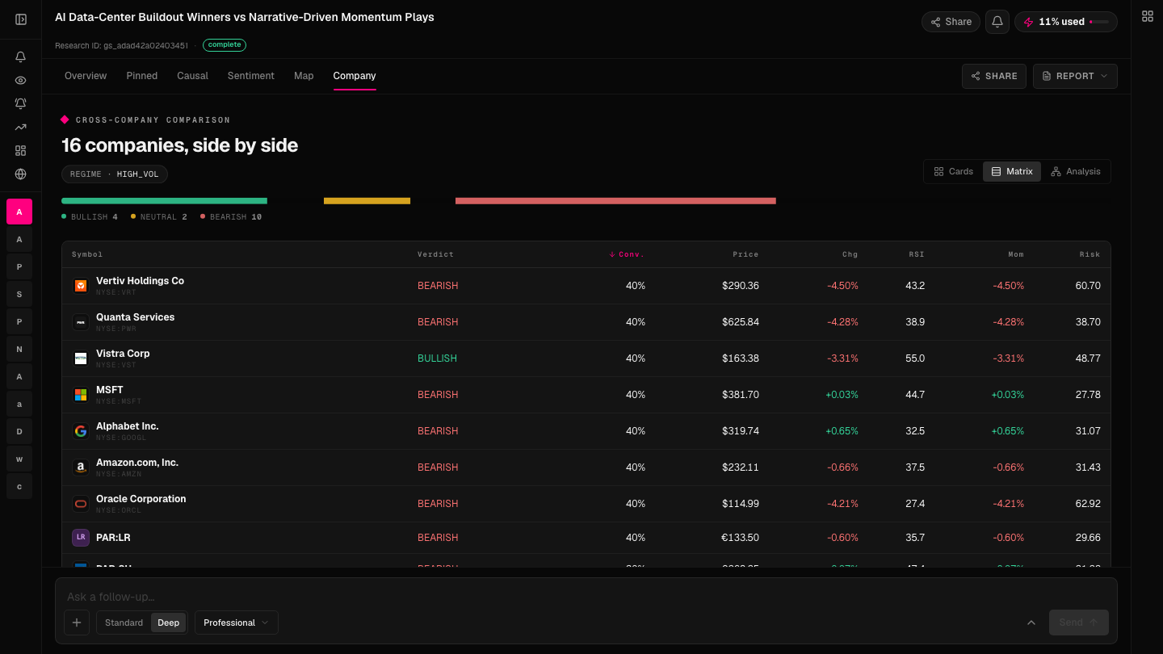The height and width of the screenshot is (654, 1163).
Task: Click the Google logo in Alphabet row
Action: click(81, 431)
